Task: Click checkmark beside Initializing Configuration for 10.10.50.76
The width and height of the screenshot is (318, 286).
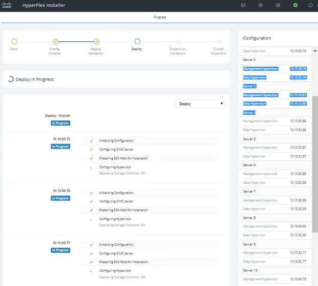Action: pyautogui.click(x=91, y=193)
